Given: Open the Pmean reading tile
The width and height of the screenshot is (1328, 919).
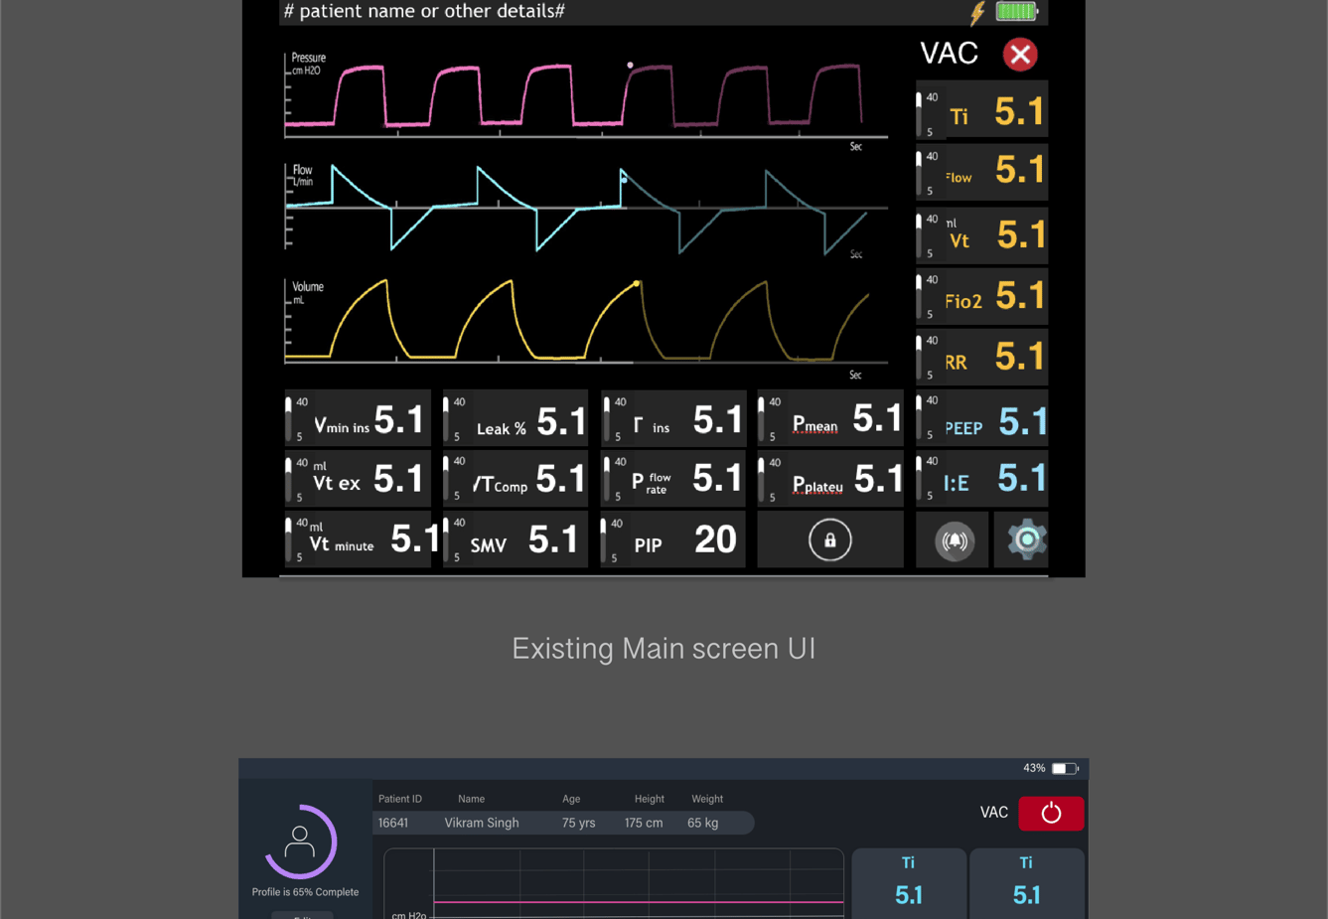Looking at the screenshot, I should (x=830, y=418).
